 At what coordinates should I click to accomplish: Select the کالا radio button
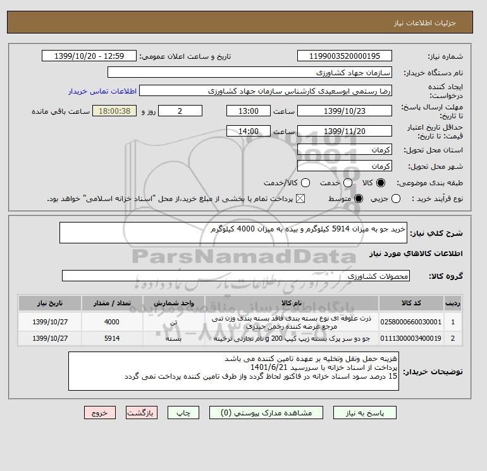(x=381, y=183)
